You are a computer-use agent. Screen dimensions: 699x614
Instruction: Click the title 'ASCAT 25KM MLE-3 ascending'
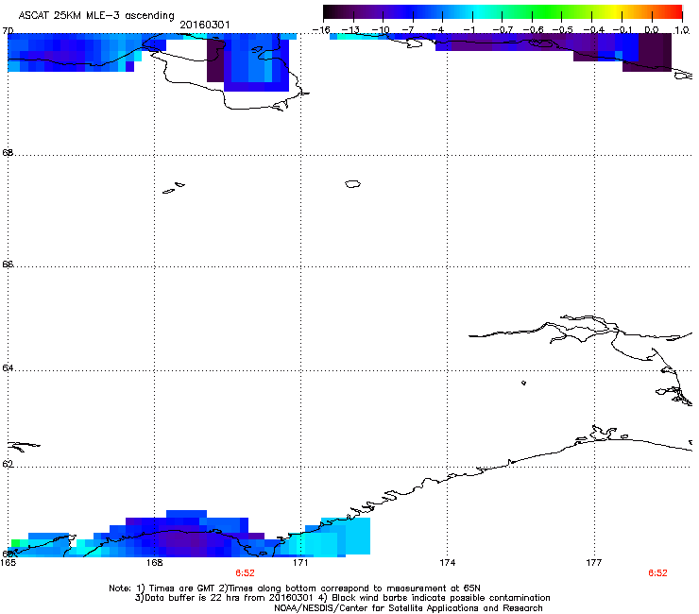coord(96,15)
